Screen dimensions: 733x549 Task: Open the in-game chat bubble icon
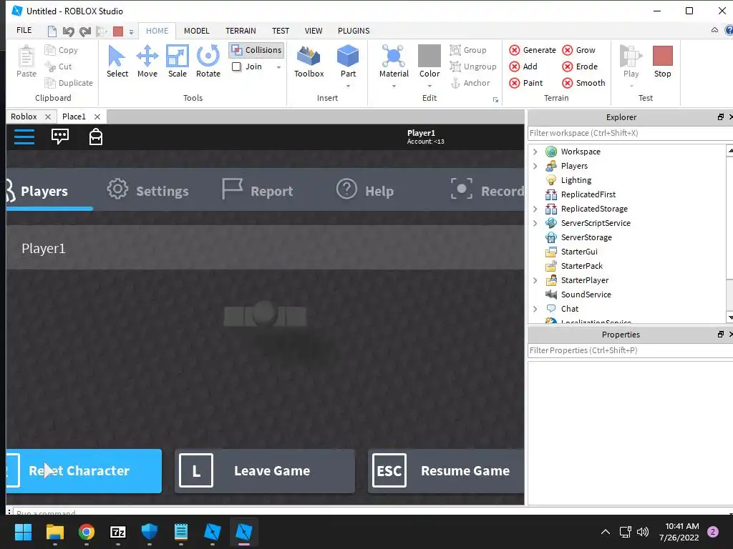coord(60,137)
